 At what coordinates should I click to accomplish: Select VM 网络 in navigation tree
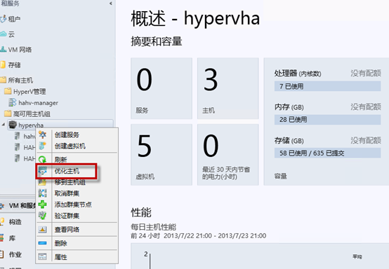tap(20, 50)
